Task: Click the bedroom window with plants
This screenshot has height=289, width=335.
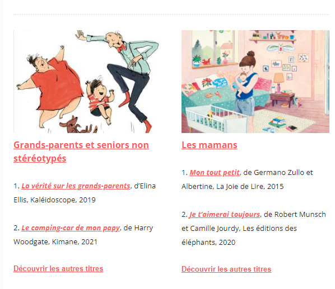Action: [215, 48]
